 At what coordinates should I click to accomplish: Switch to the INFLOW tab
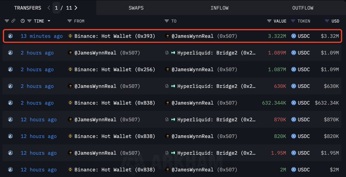[219, 8]
